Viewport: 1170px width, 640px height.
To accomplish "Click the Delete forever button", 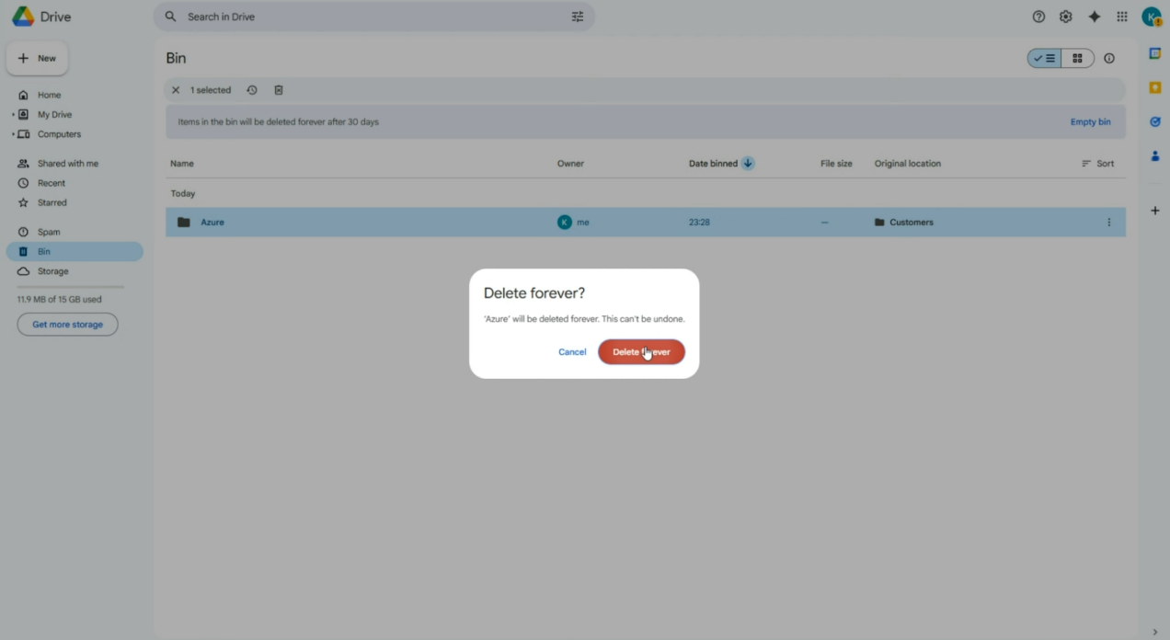I will pos(641,352).
